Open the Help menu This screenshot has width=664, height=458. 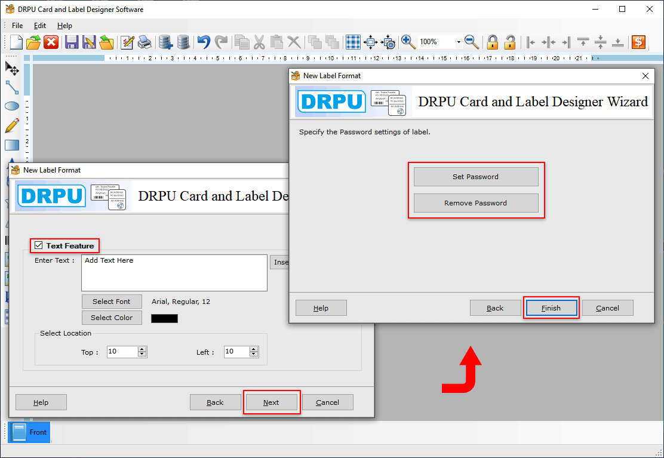coord(65,26)
